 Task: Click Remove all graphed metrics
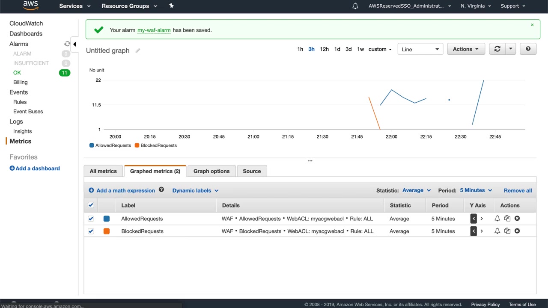pos(518,190)
